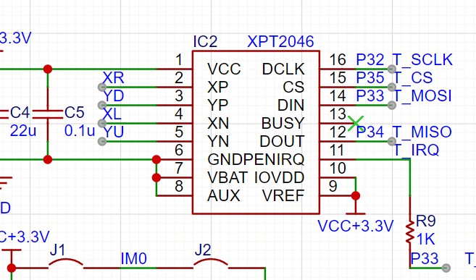Click the junction dot at pin 7 VBAT

pyautogui.click(x=156, y=177)
